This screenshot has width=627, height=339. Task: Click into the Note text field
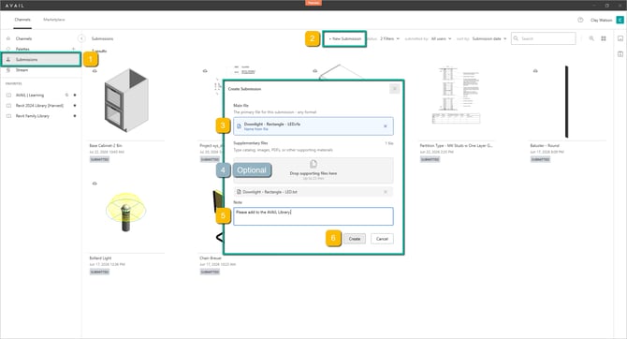313,216
